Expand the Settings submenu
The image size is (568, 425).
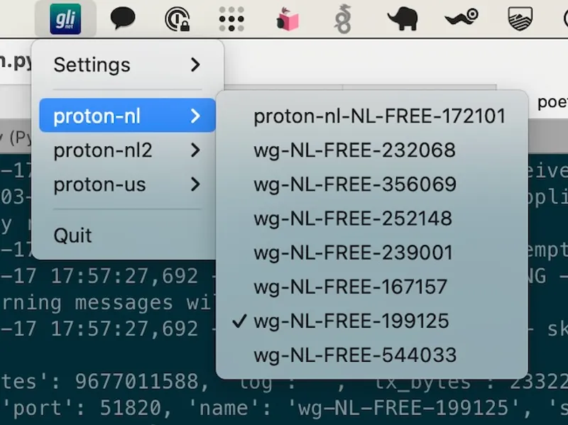click(x=92, y=65)
